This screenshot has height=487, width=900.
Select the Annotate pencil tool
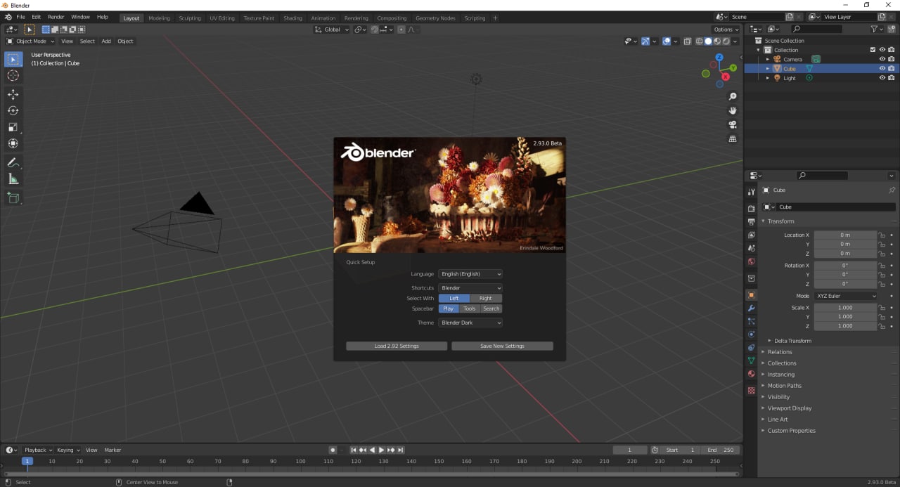(13, 162)
